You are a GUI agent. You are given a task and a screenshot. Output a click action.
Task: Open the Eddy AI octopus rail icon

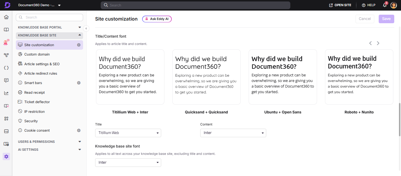(6, 43)
